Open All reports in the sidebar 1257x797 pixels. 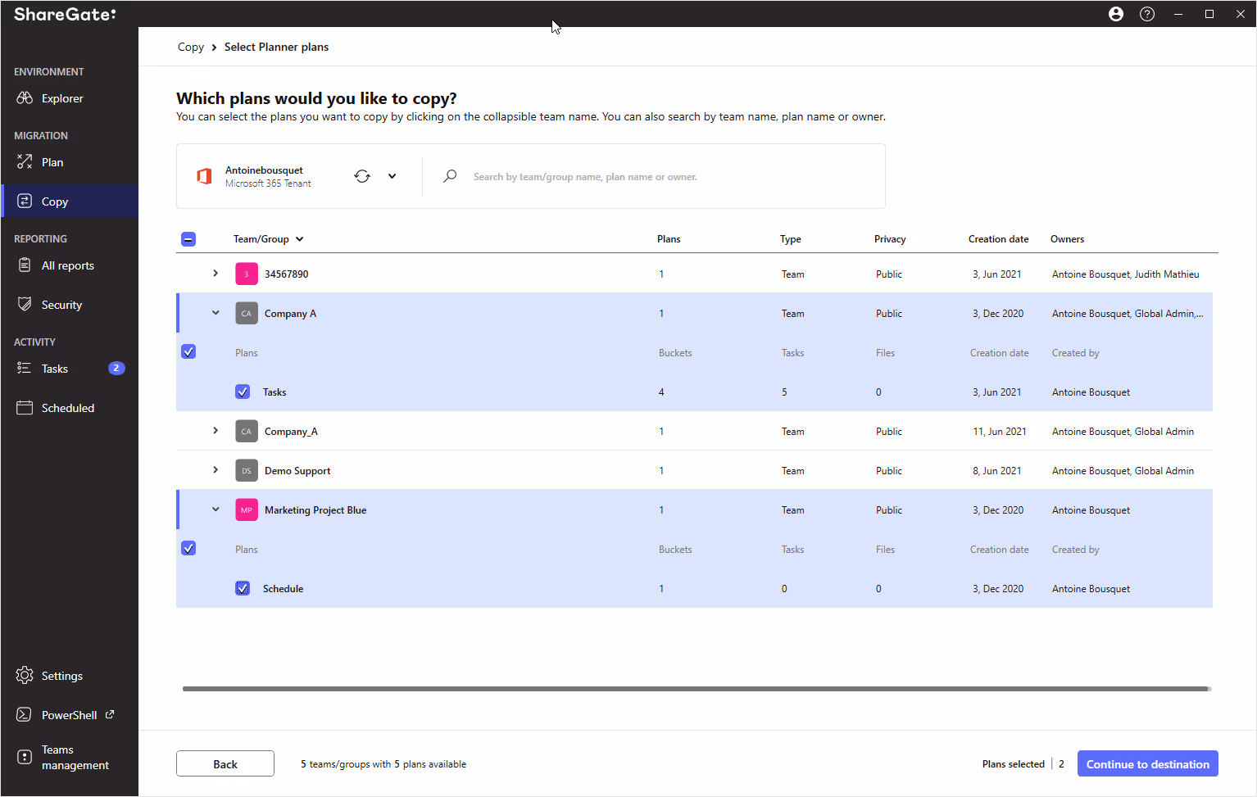tap(70, 265)
